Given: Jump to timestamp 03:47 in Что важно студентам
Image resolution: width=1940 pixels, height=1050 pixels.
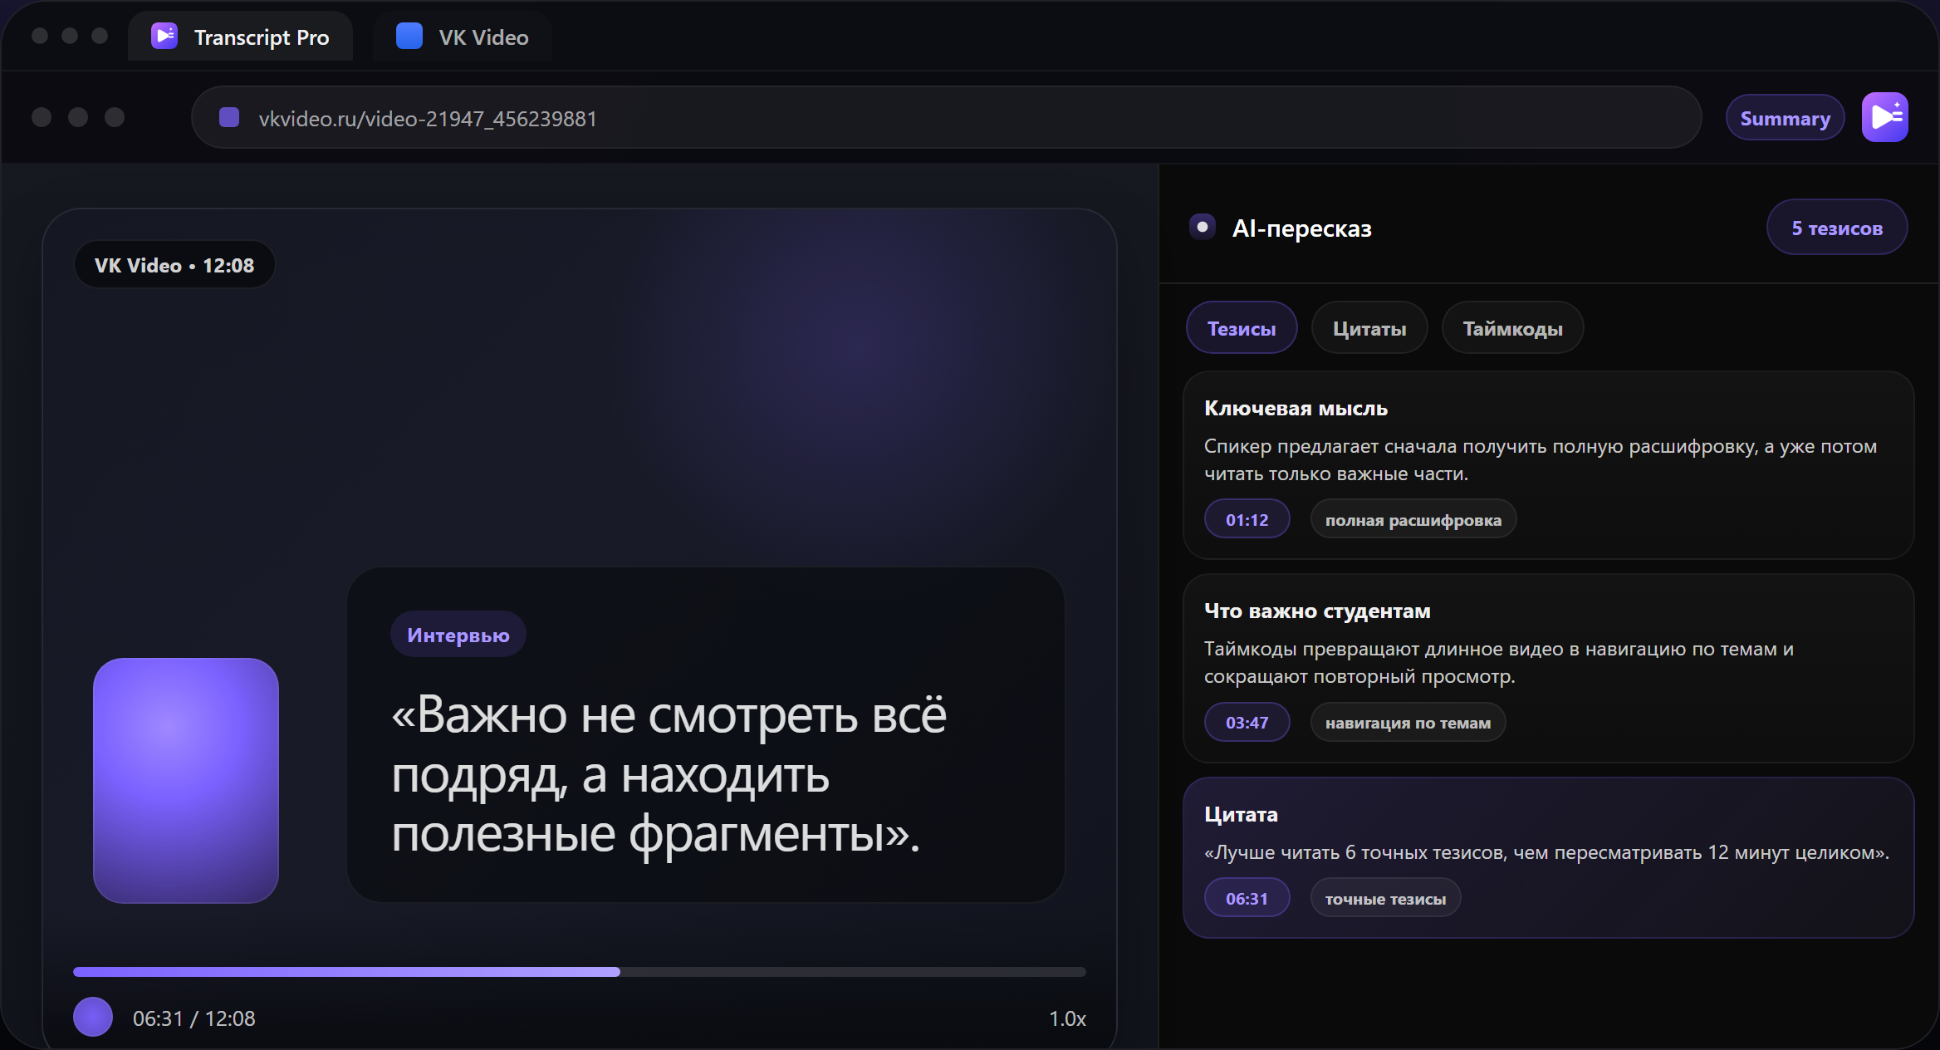Looking at the screenshot, I should tap(1247, 722).
